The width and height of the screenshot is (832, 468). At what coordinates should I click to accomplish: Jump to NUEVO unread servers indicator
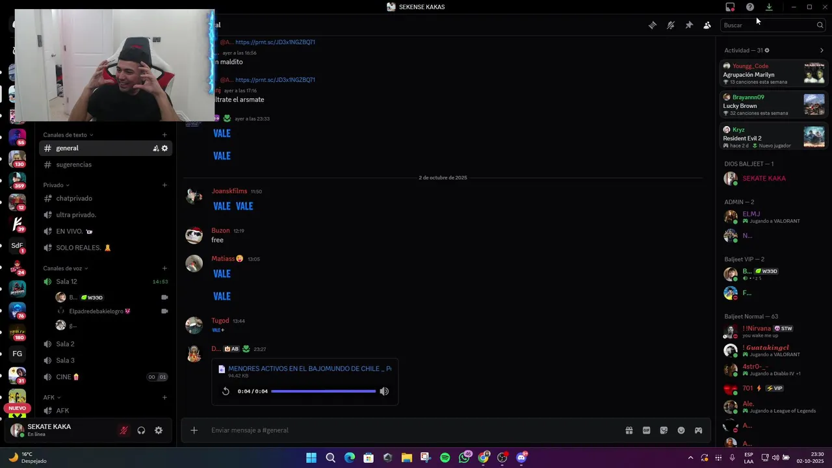tap(18, 408)
